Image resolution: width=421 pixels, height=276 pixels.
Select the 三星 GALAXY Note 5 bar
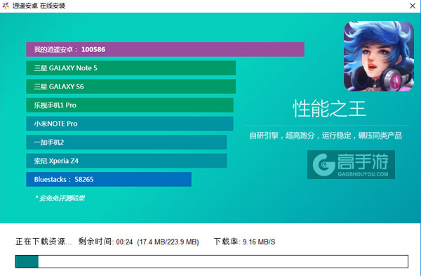[131, 68]
